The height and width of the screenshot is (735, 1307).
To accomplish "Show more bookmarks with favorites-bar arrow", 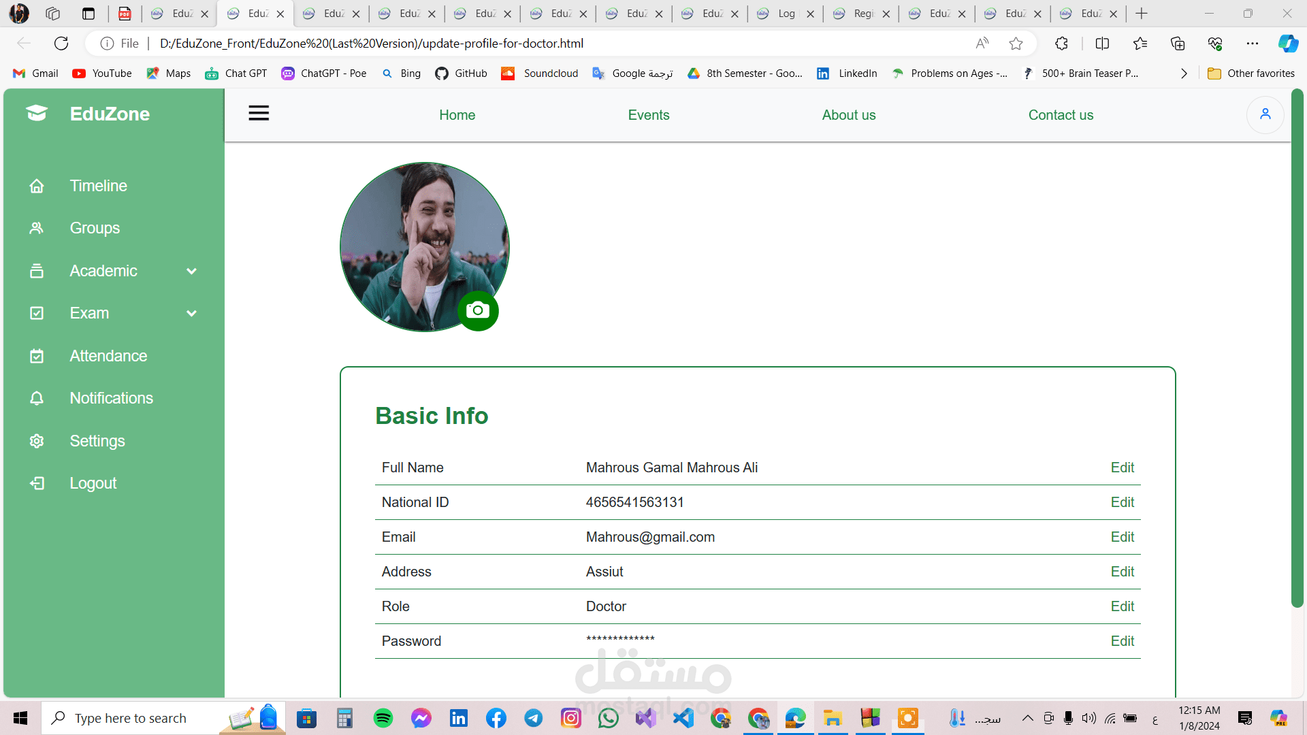I will point(1184,73).
